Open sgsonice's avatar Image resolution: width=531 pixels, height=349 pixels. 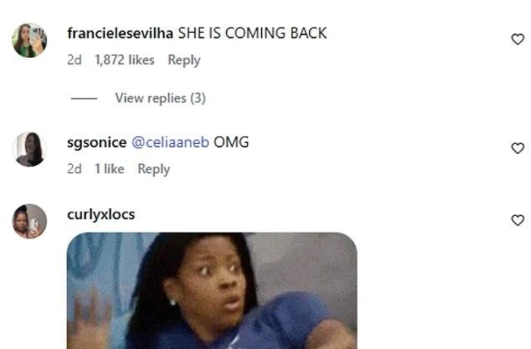click(30, 149)
